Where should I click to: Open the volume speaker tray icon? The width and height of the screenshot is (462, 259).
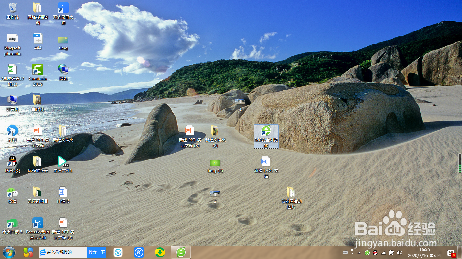pyautogui.click(x=399, y=252)
